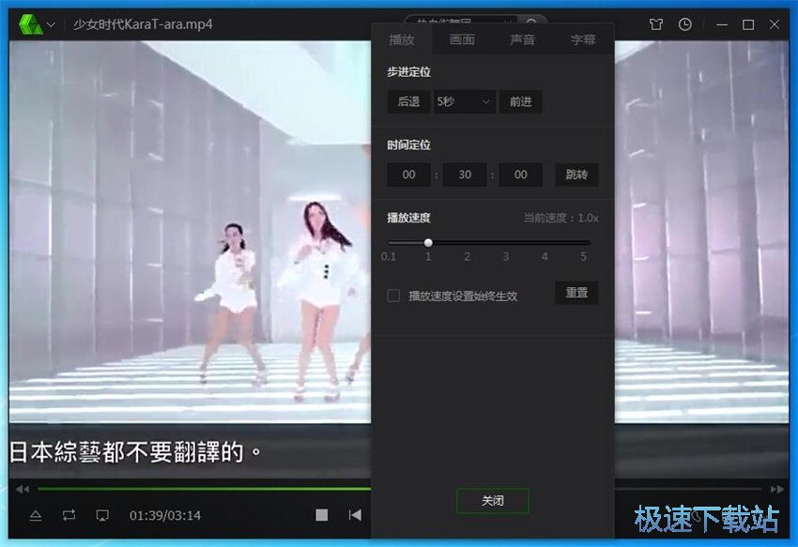Switch to the 画面 tab
Image resolution: width=798 pixels, height=547 pixels.
(462, 39)
